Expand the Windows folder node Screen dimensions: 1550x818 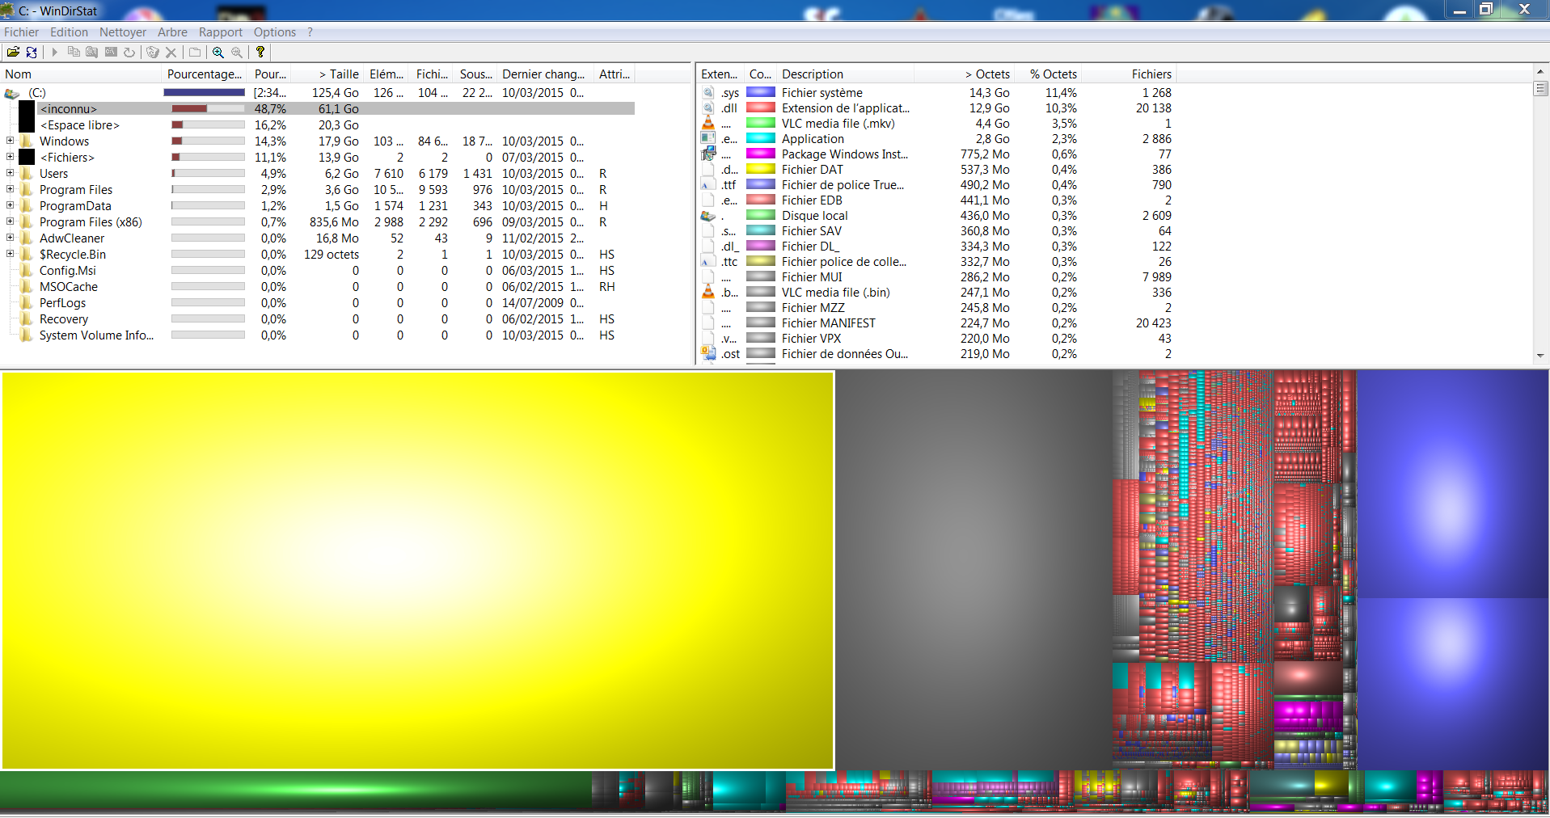click(x=10, y=141)
